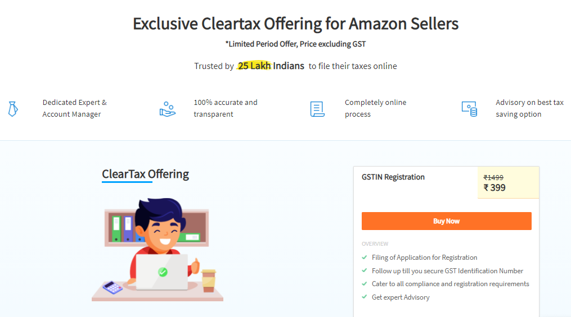Screen dimensions: 571x317
Task: Click the document icon for online process
Action: [317, 108]
